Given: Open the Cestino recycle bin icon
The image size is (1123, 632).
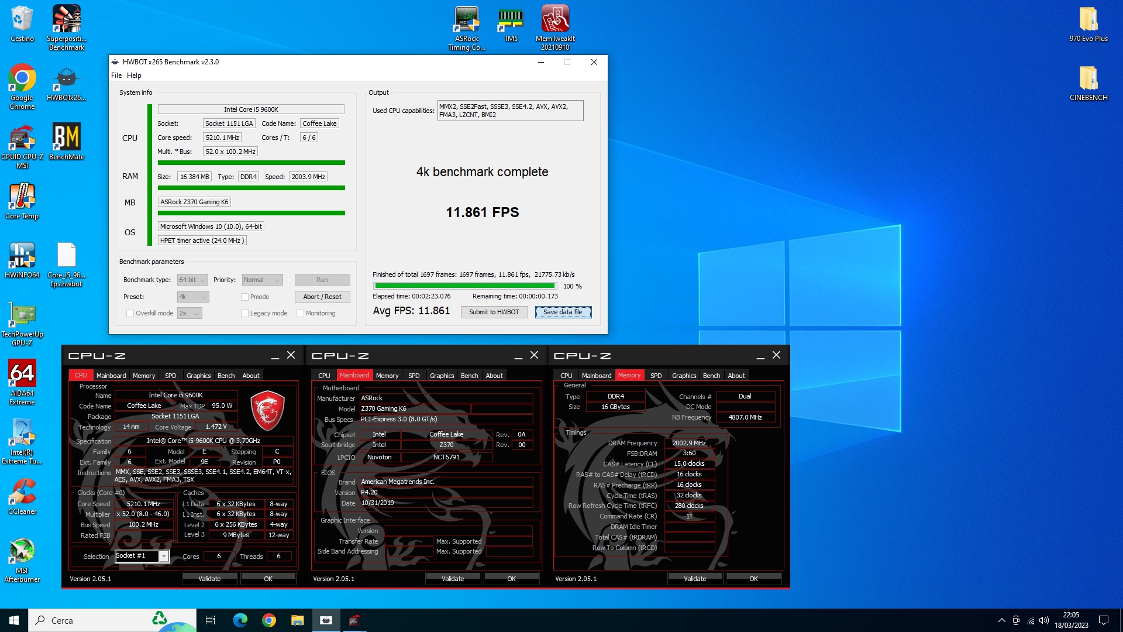Looking at the screenshot, I should click(22, 24).
